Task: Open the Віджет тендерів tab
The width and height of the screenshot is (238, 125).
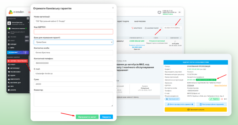Action: coord(123,22)
